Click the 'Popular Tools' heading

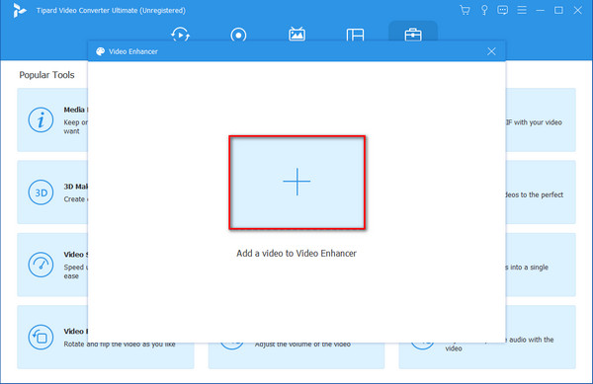pyautogui.click(x=46, y=75)
